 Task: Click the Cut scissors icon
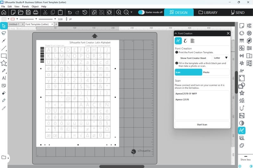point(45,13)
